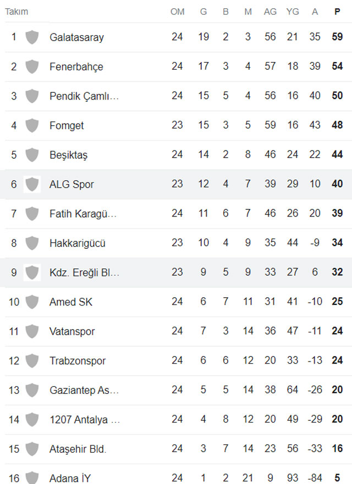
Task: Click the P points column header
Action: click(x=337, y=12)
